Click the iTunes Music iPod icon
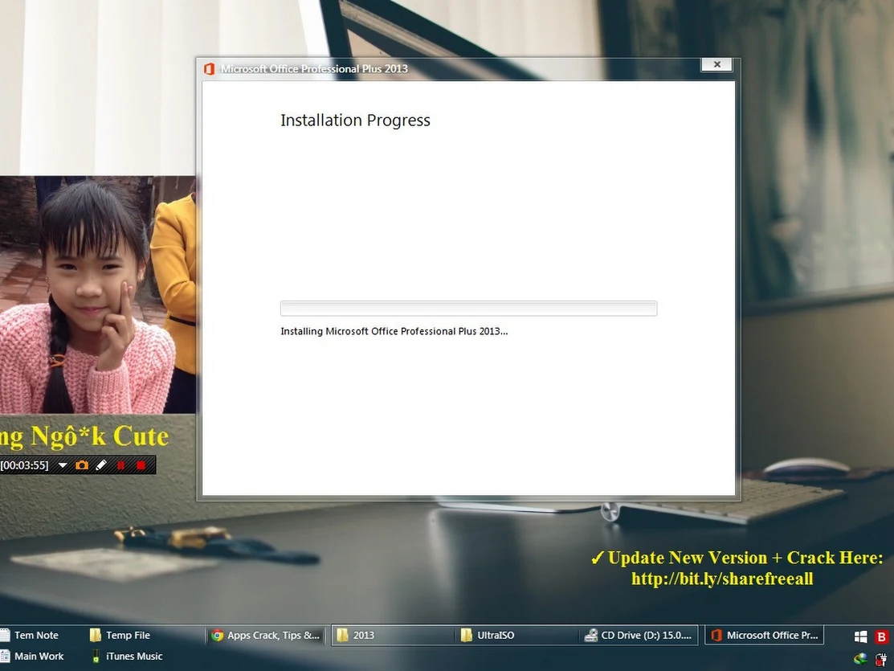The image size is (894, 671). coord(96,657)
